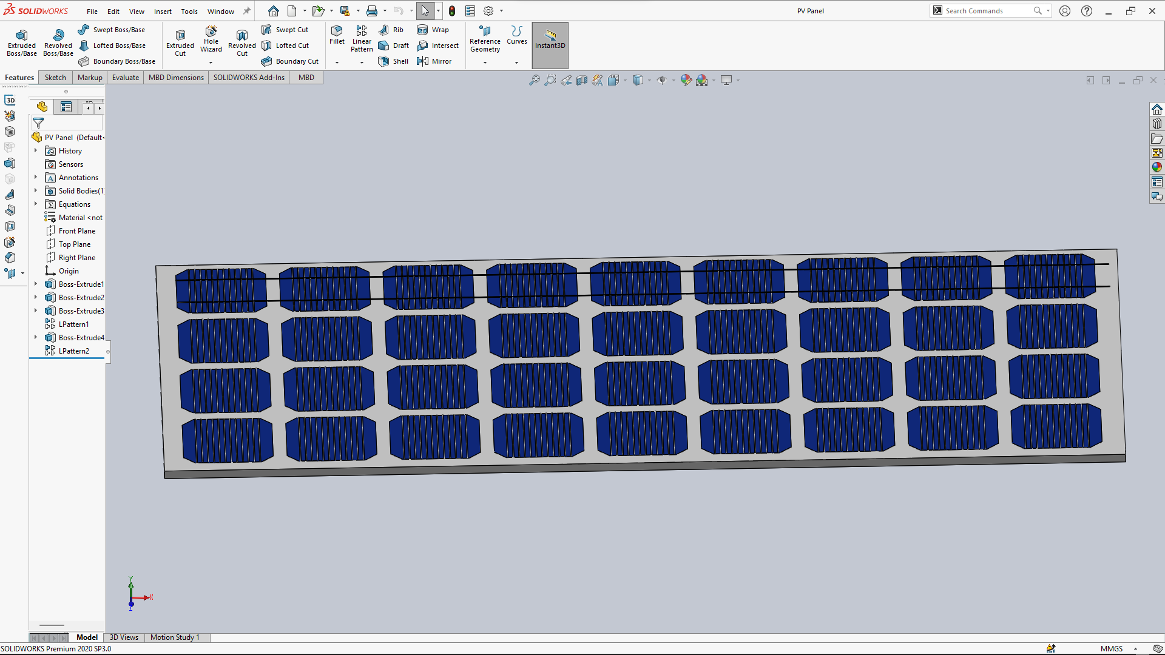Open the Insert menu
This screenshot has width=1165, height=655.
[163, 12]
